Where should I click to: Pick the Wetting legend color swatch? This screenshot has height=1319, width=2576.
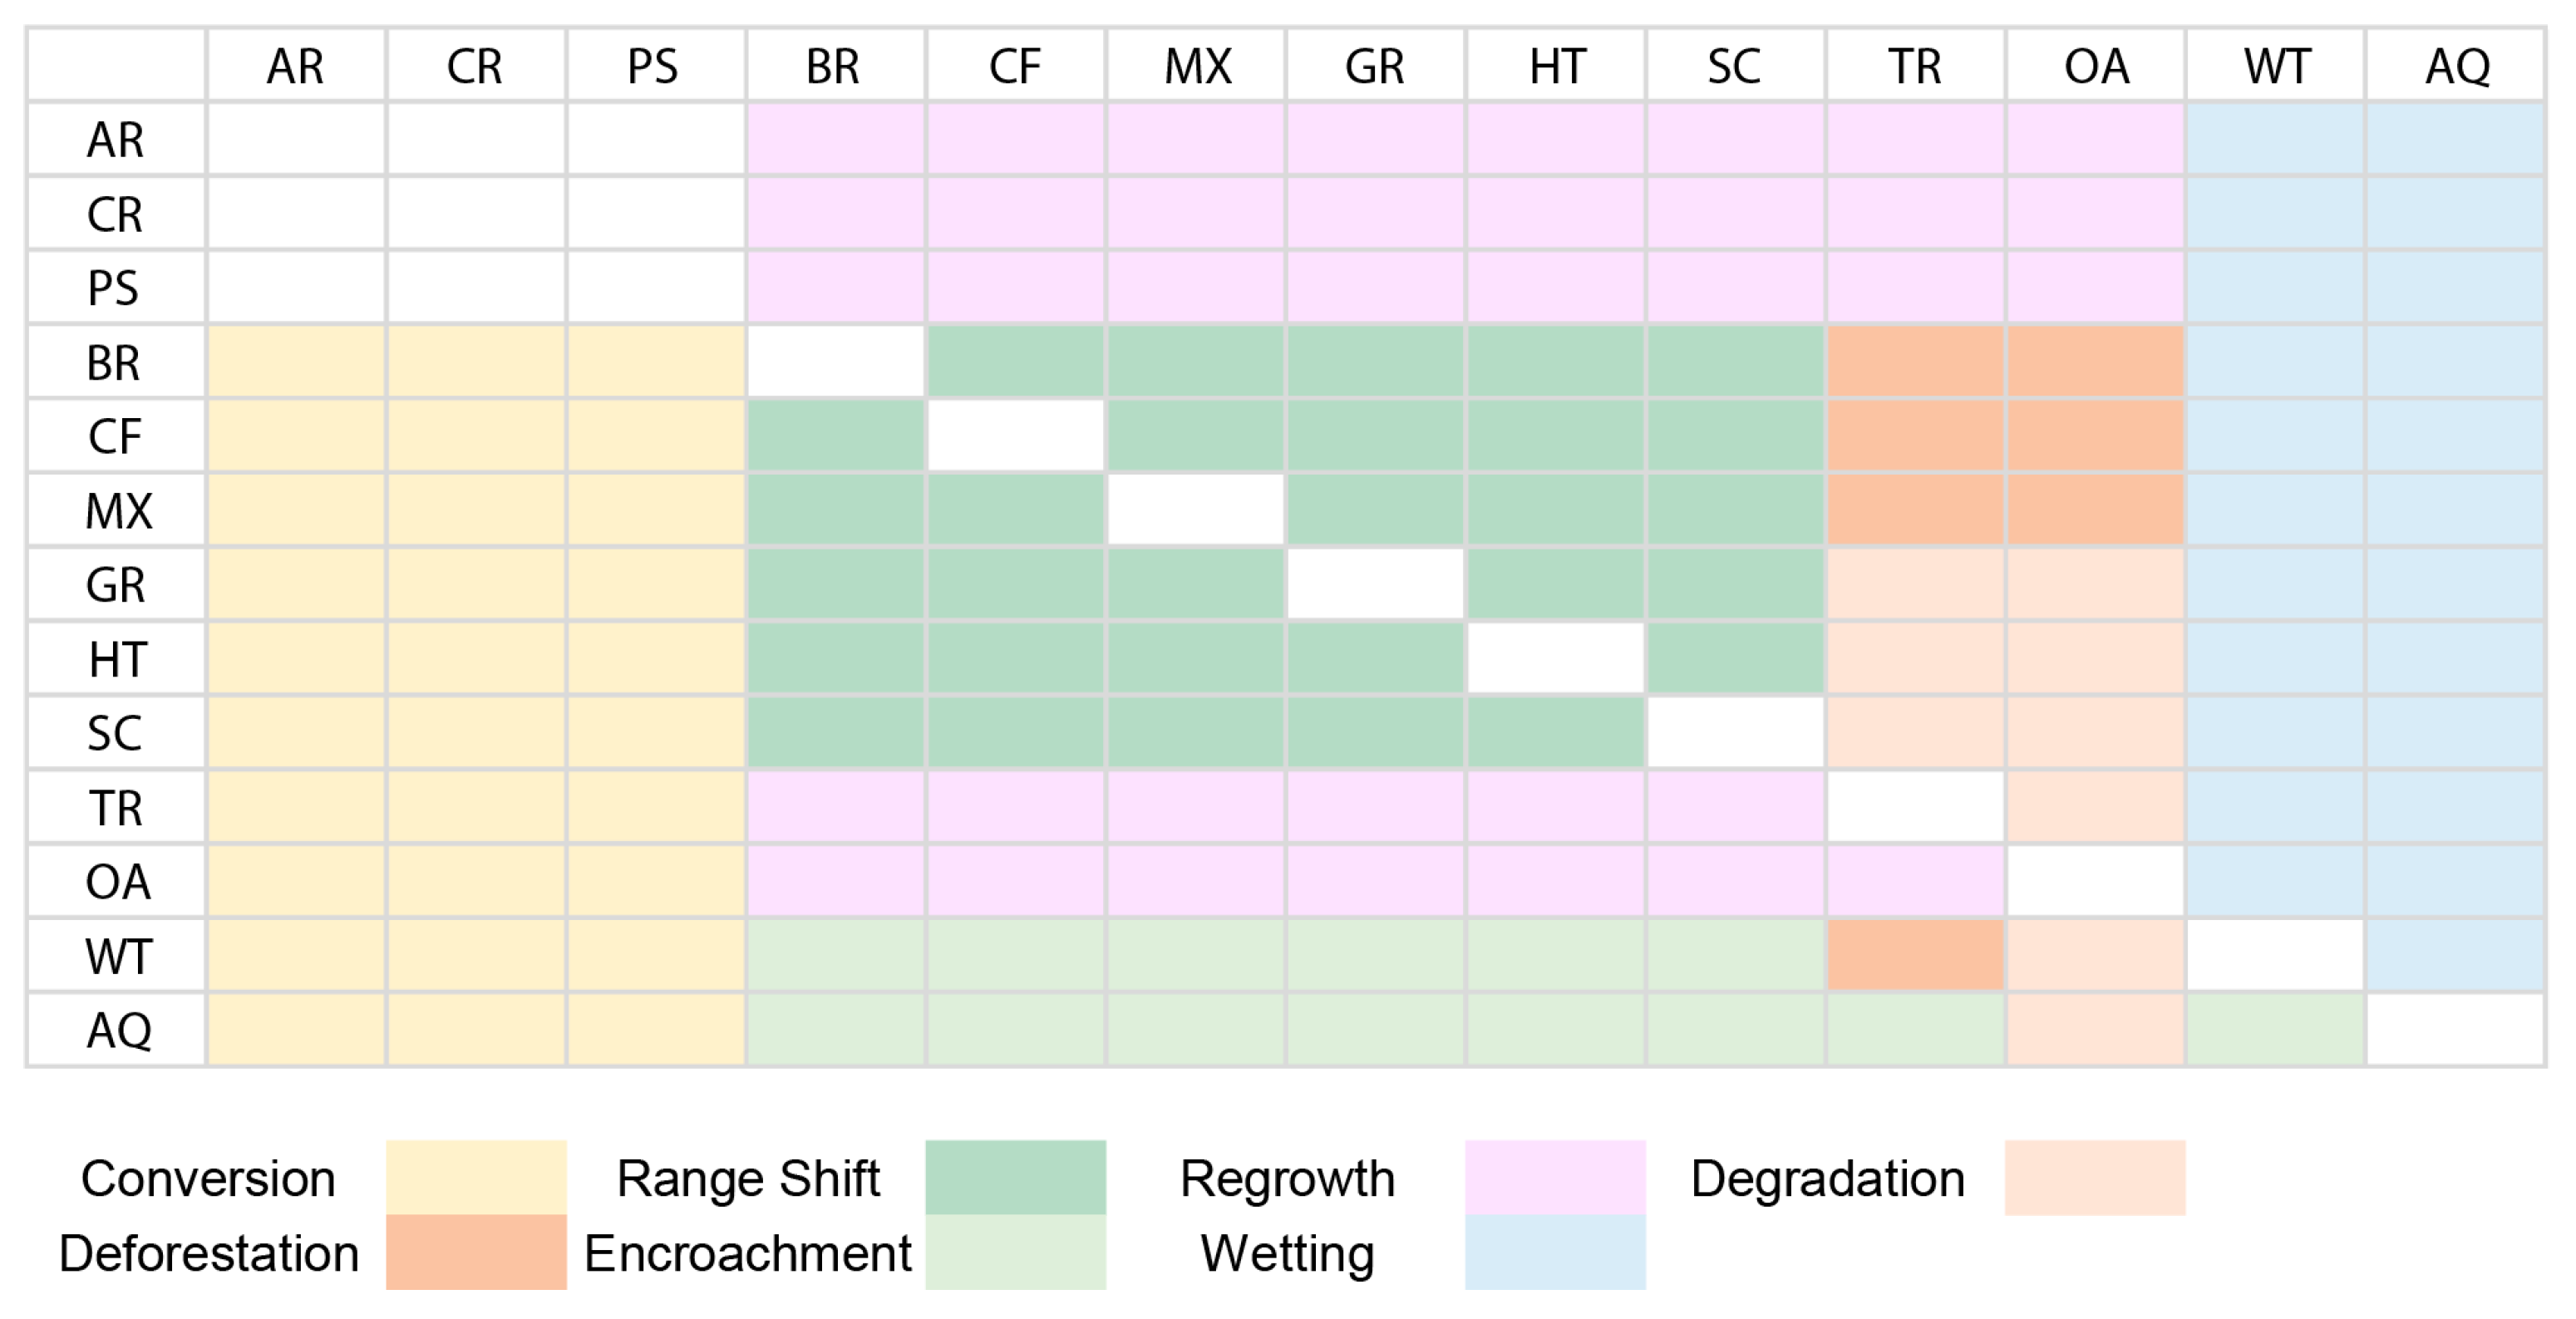coord(1555,1252)
